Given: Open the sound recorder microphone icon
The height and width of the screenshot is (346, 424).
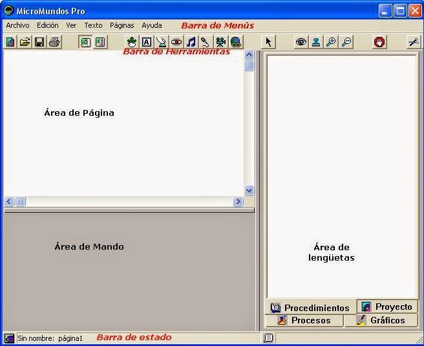Looking at the screenshot, I should click(206, 42).
